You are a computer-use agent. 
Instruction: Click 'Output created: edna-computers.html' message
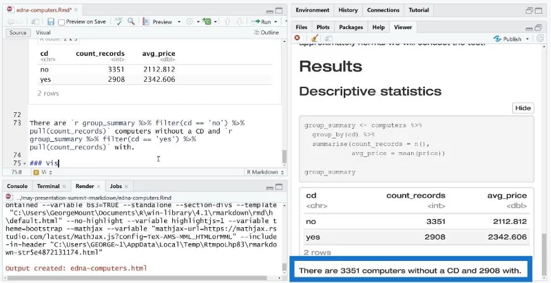(x=76, y=269)
